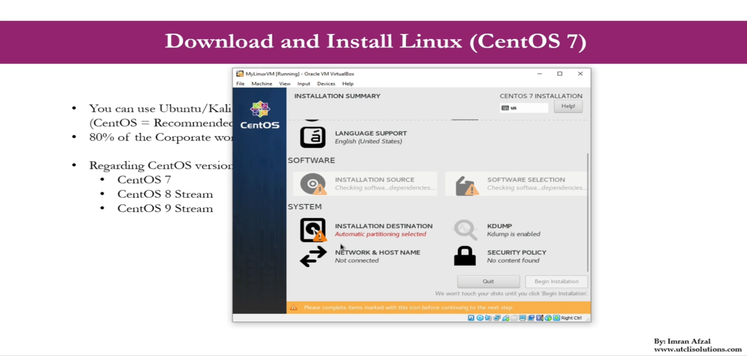Image resolution: width=747 pixels, height=356 pixels.
Task: Click the Security Policy padlock icon
Action: (464, 256)
